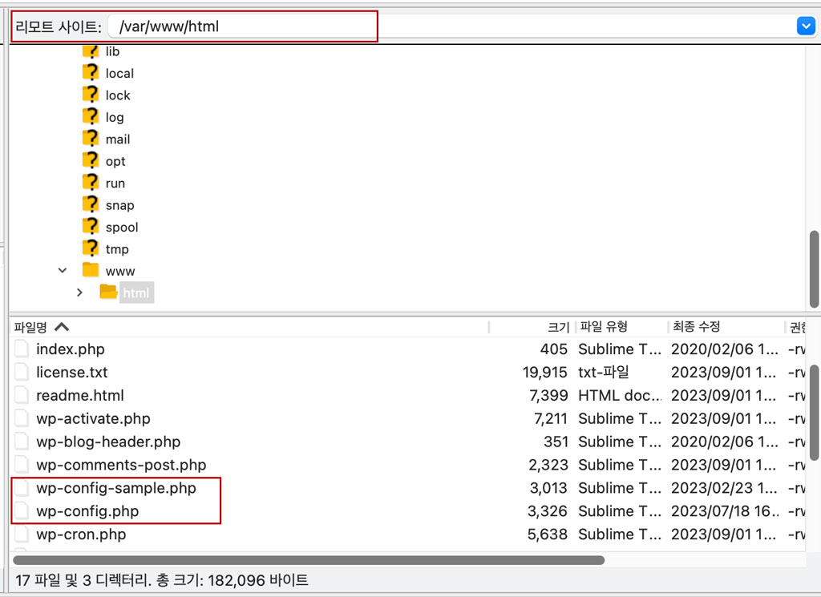Viewport: 821px width, 597px height.
Task: Select the snap folder in tree
Action: pos(120,205)
